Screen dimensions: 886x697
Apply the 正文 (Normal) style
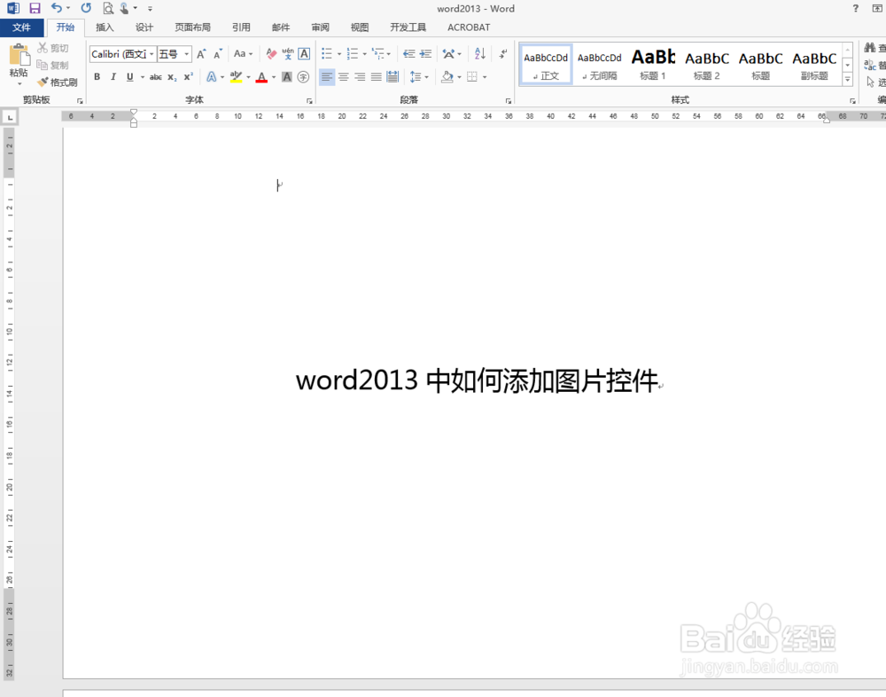click(546, 65)
